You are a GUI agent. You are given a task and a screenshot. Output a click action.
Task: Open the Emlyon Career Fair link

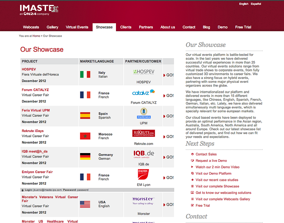[37, 172]
